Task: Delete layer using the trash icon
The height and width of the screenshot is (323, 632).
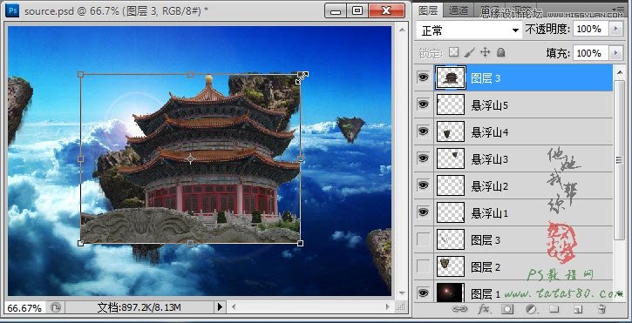Action: pyautogui.click(x=601, y=309)
